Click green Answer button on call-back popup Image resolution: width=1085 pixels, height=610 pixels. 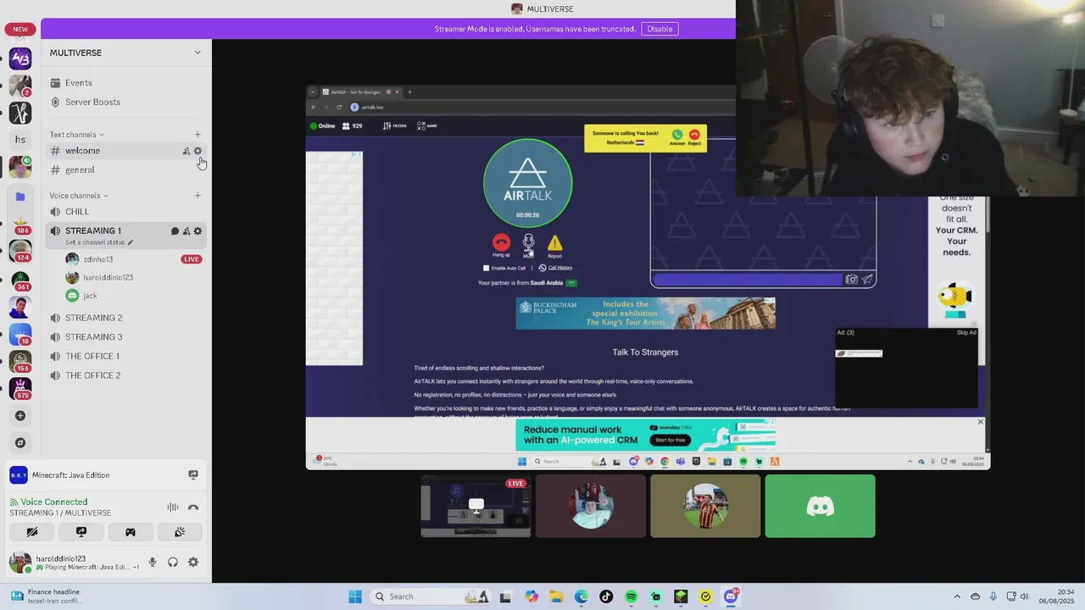[677, 135]
